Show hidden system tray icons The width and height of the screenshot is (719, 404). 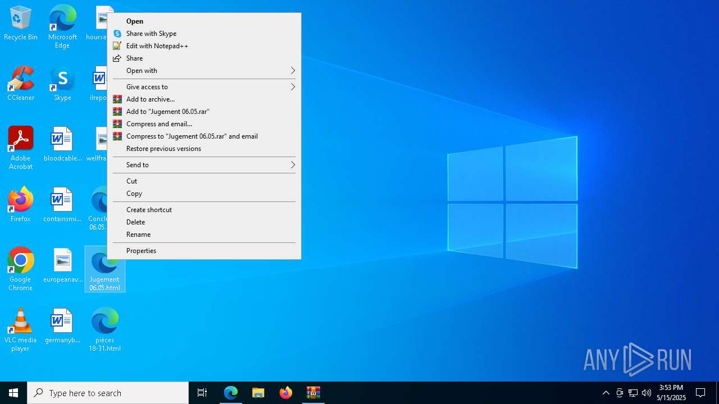coord(606,393)
